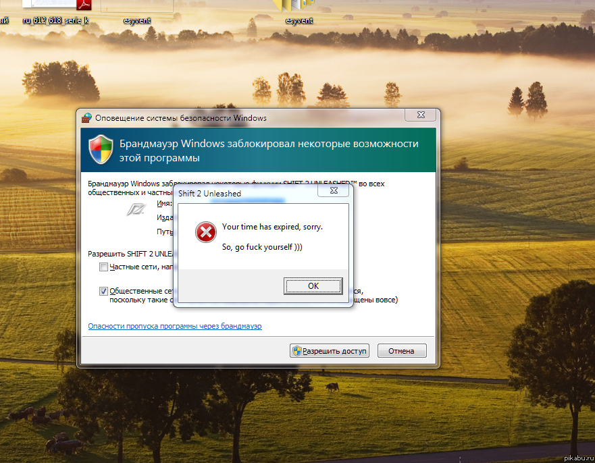Click the firewall brick-wall icon in title bar
595x463 pixels.
[86, 117]
